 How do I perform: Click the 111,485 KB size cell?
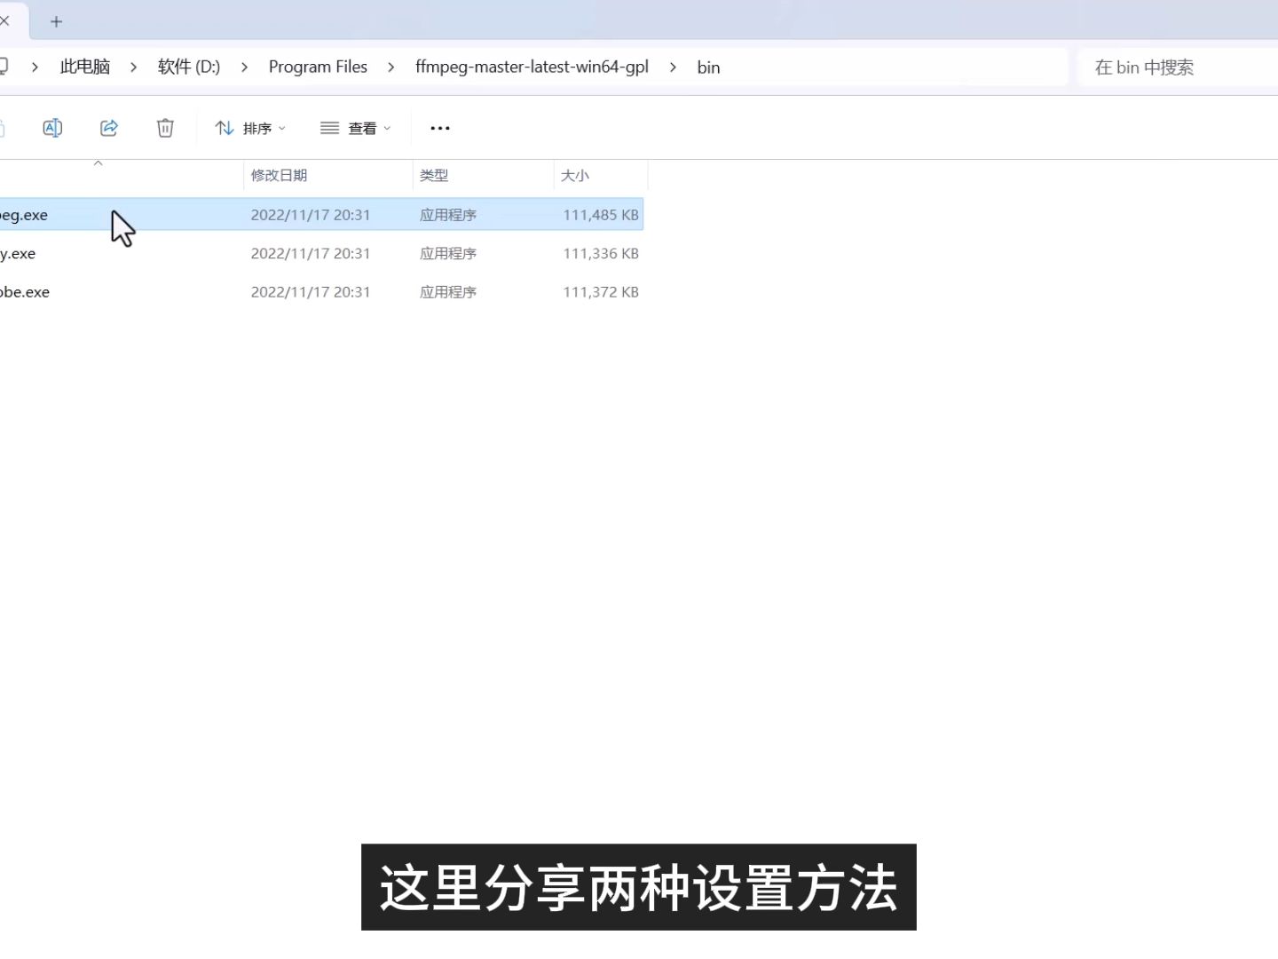click(601, 215)
